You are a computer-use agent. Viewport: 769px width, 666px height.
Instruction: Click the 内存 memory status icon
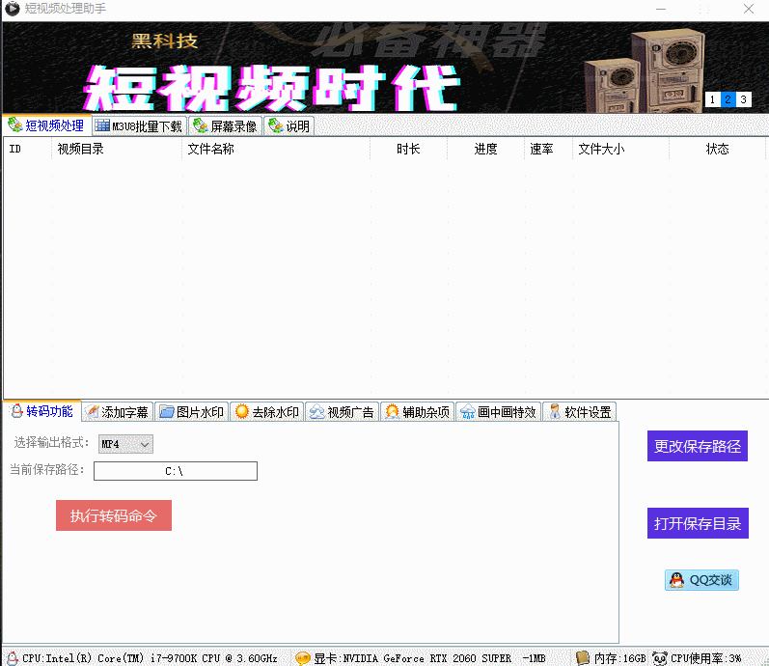583,658
